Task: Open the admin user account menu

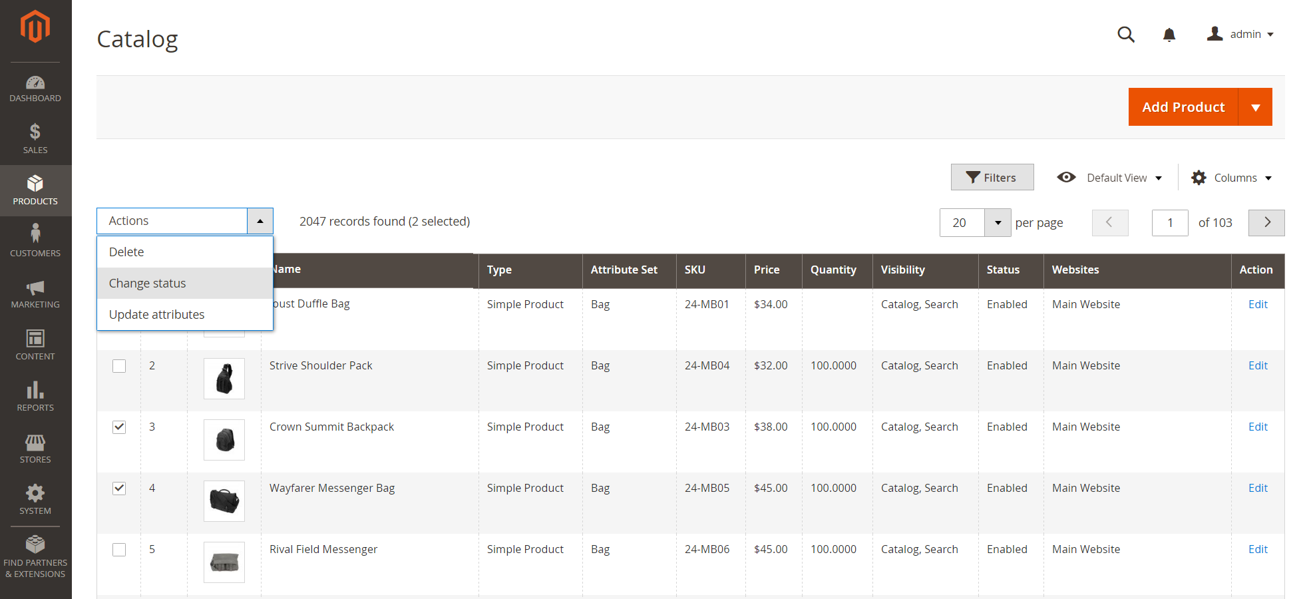Action: click(x=1240, y=34)
